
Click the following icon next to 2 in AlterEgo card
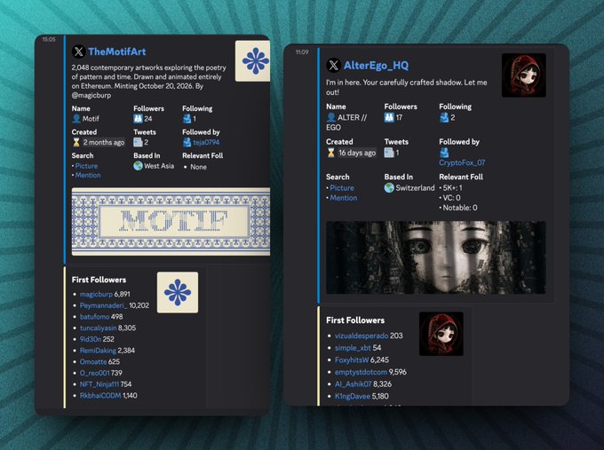click(444, 117)
